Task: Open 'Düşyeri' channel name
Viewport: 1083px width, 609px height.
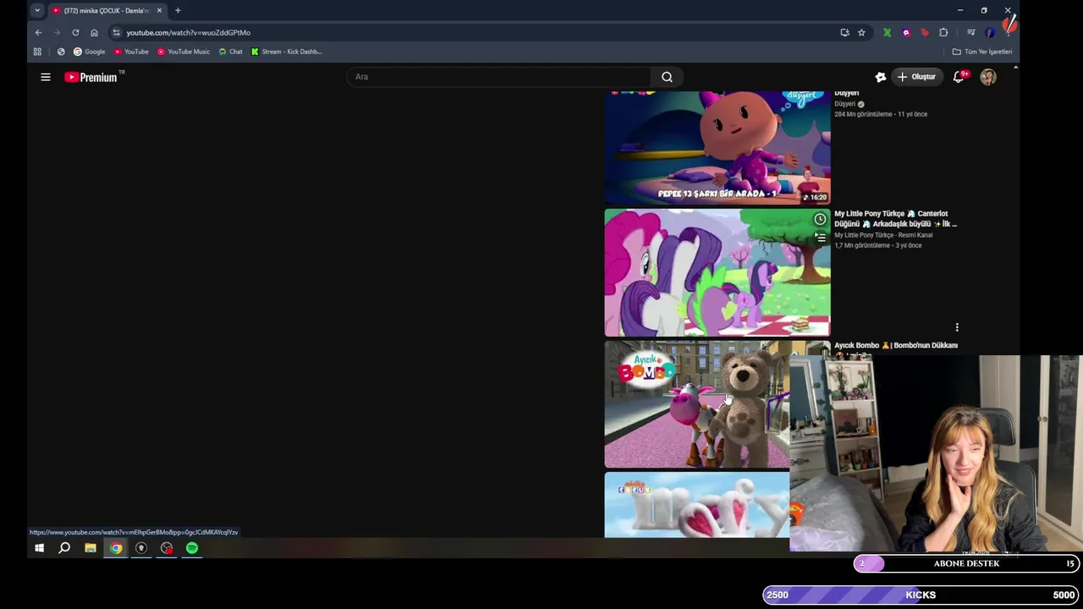Action: (x=844, y=104)
